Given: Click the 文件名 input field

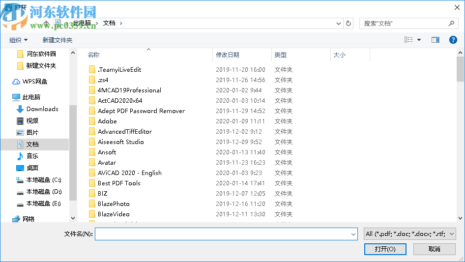Looking at the screenshot, I should tap(226, 234).
